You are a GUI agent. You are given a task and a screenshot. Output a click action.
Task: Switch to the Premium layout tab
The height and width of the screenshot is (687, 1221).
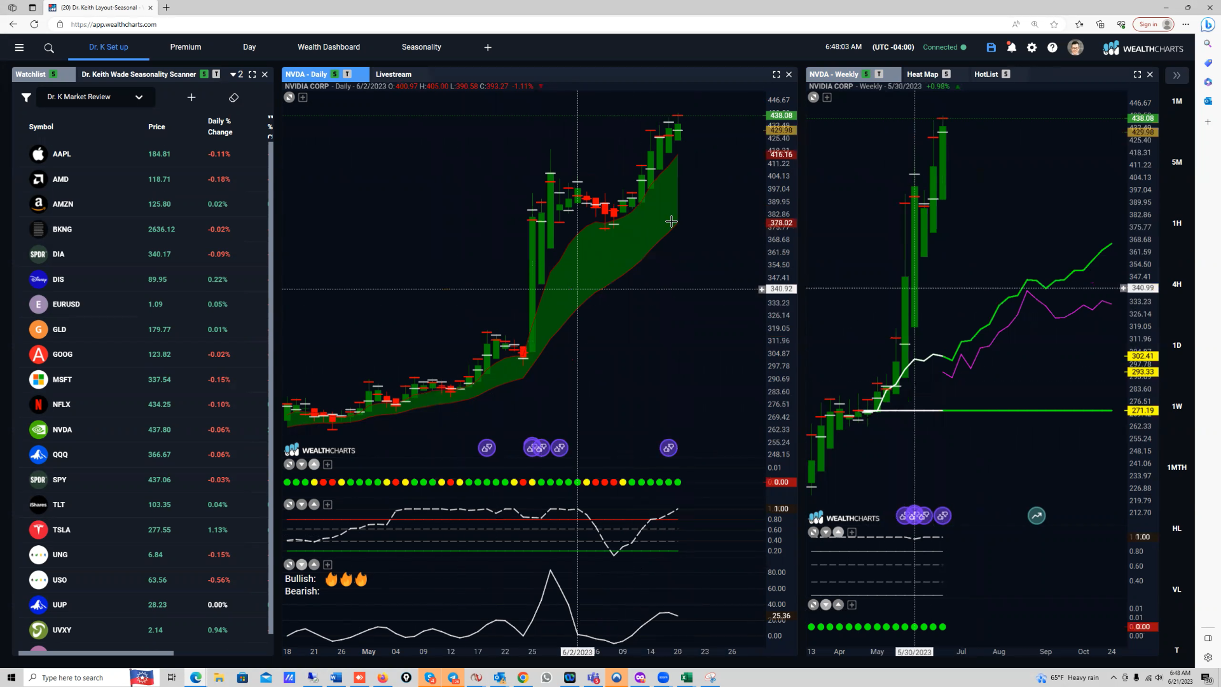(x=186, y=47)
